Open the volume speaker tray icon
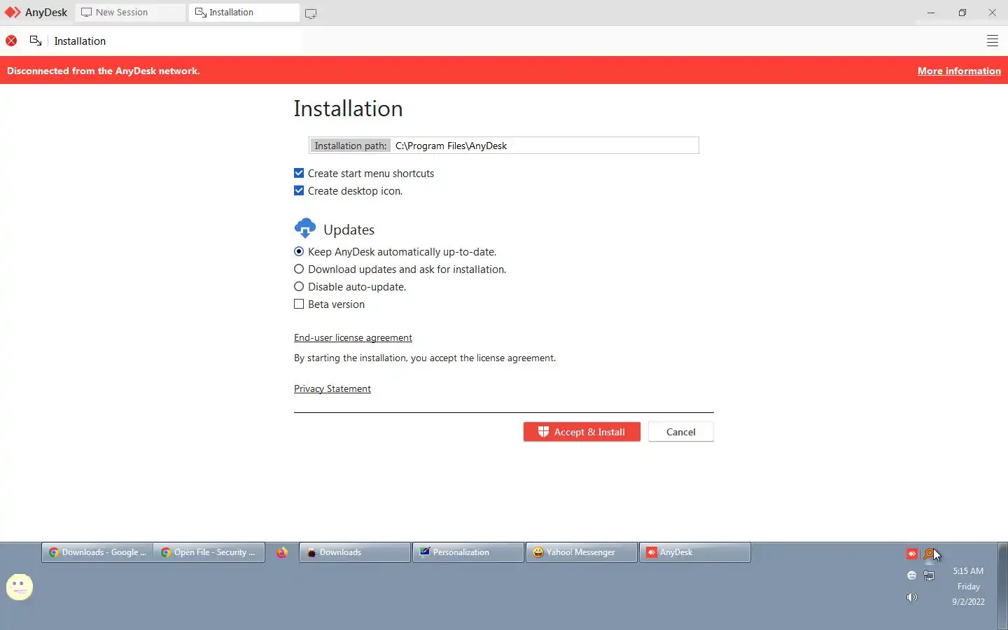 click(x=911, y=597)
